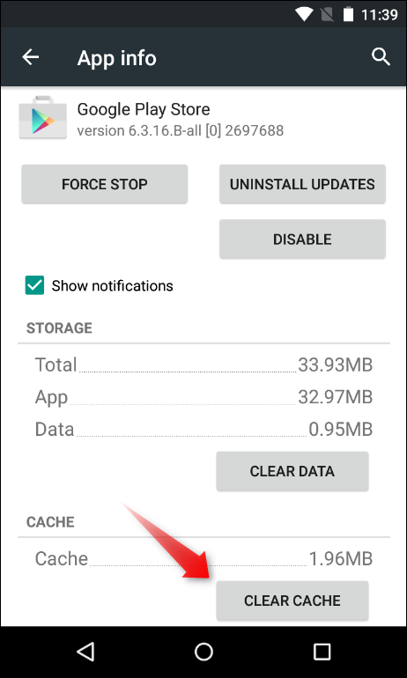The height and width of the screenshot is (678, 407).
Task: Tap the Cache size row
Action: click(203, 558)
